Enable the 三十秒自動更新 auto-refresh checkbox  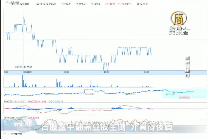(5, 134)
